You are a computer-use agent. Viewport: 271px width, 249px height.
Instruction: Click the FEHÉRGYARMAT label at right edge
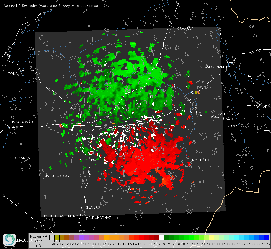(x=259, y=107)
